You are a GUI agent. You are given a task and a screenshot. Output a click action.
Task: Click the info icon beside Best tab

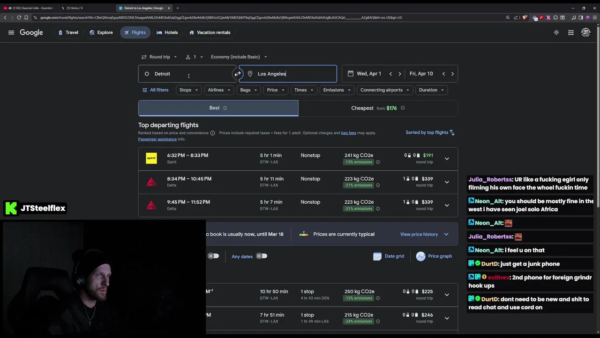pos(225,108)
